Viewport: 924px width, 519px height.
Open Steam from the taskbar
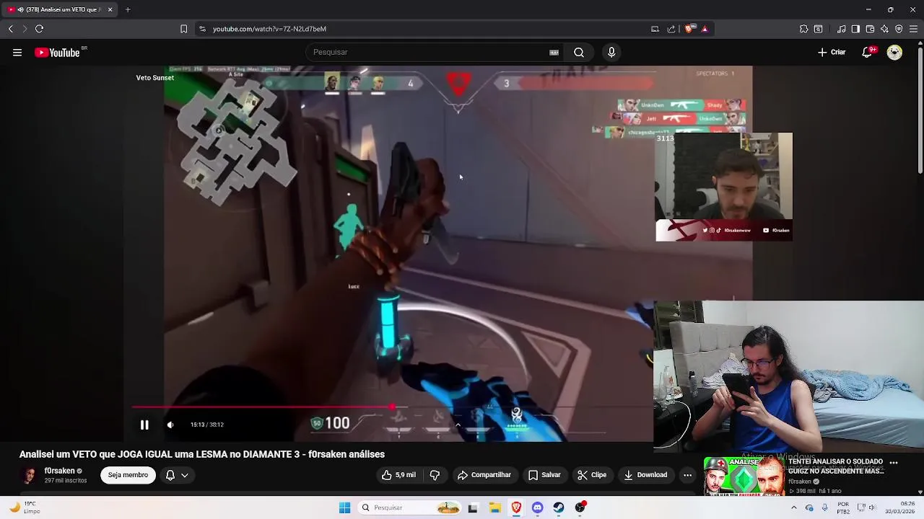tap(559, 507)
